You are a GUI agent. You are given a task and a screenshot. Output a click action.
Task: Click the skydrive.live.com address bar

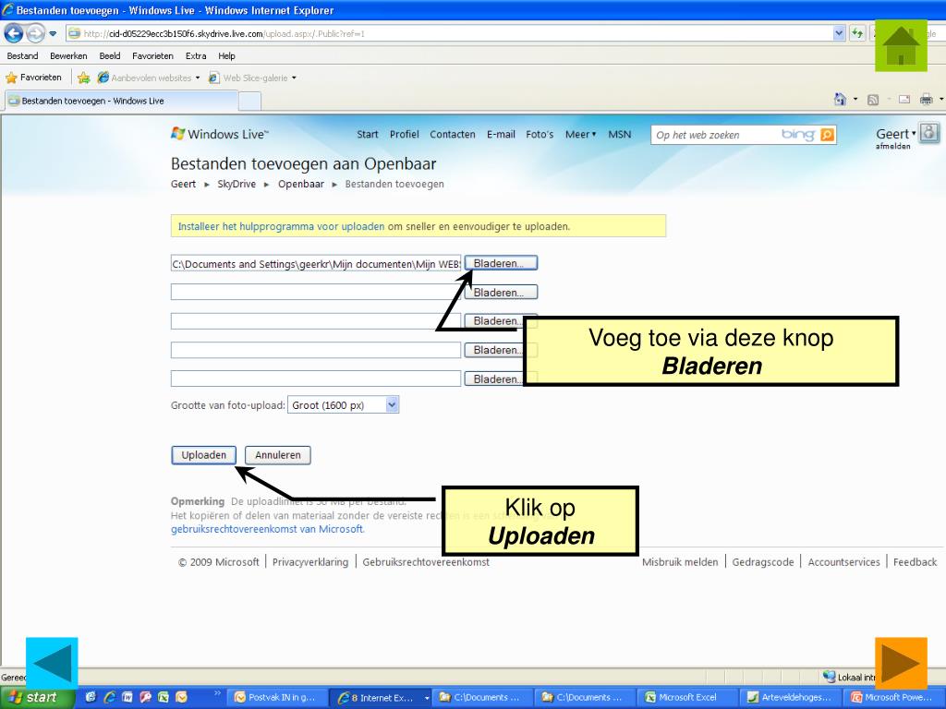tap(450, 34)
